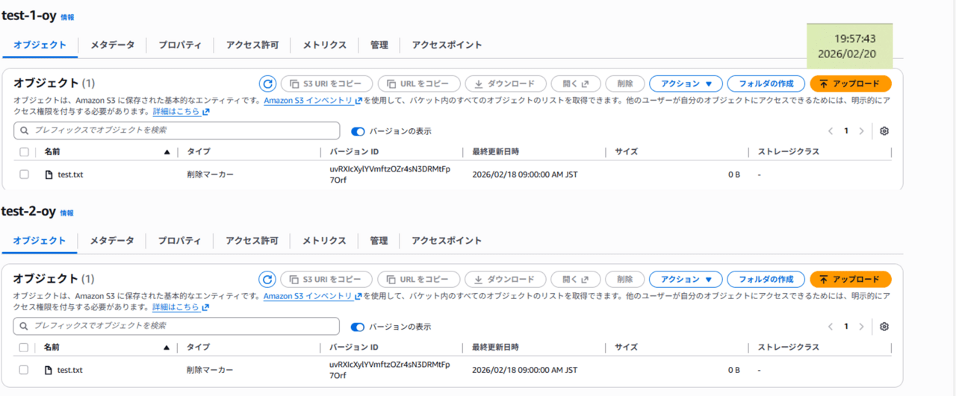Sort by 名前 column arrow in test-1-oy

point(167,152)
